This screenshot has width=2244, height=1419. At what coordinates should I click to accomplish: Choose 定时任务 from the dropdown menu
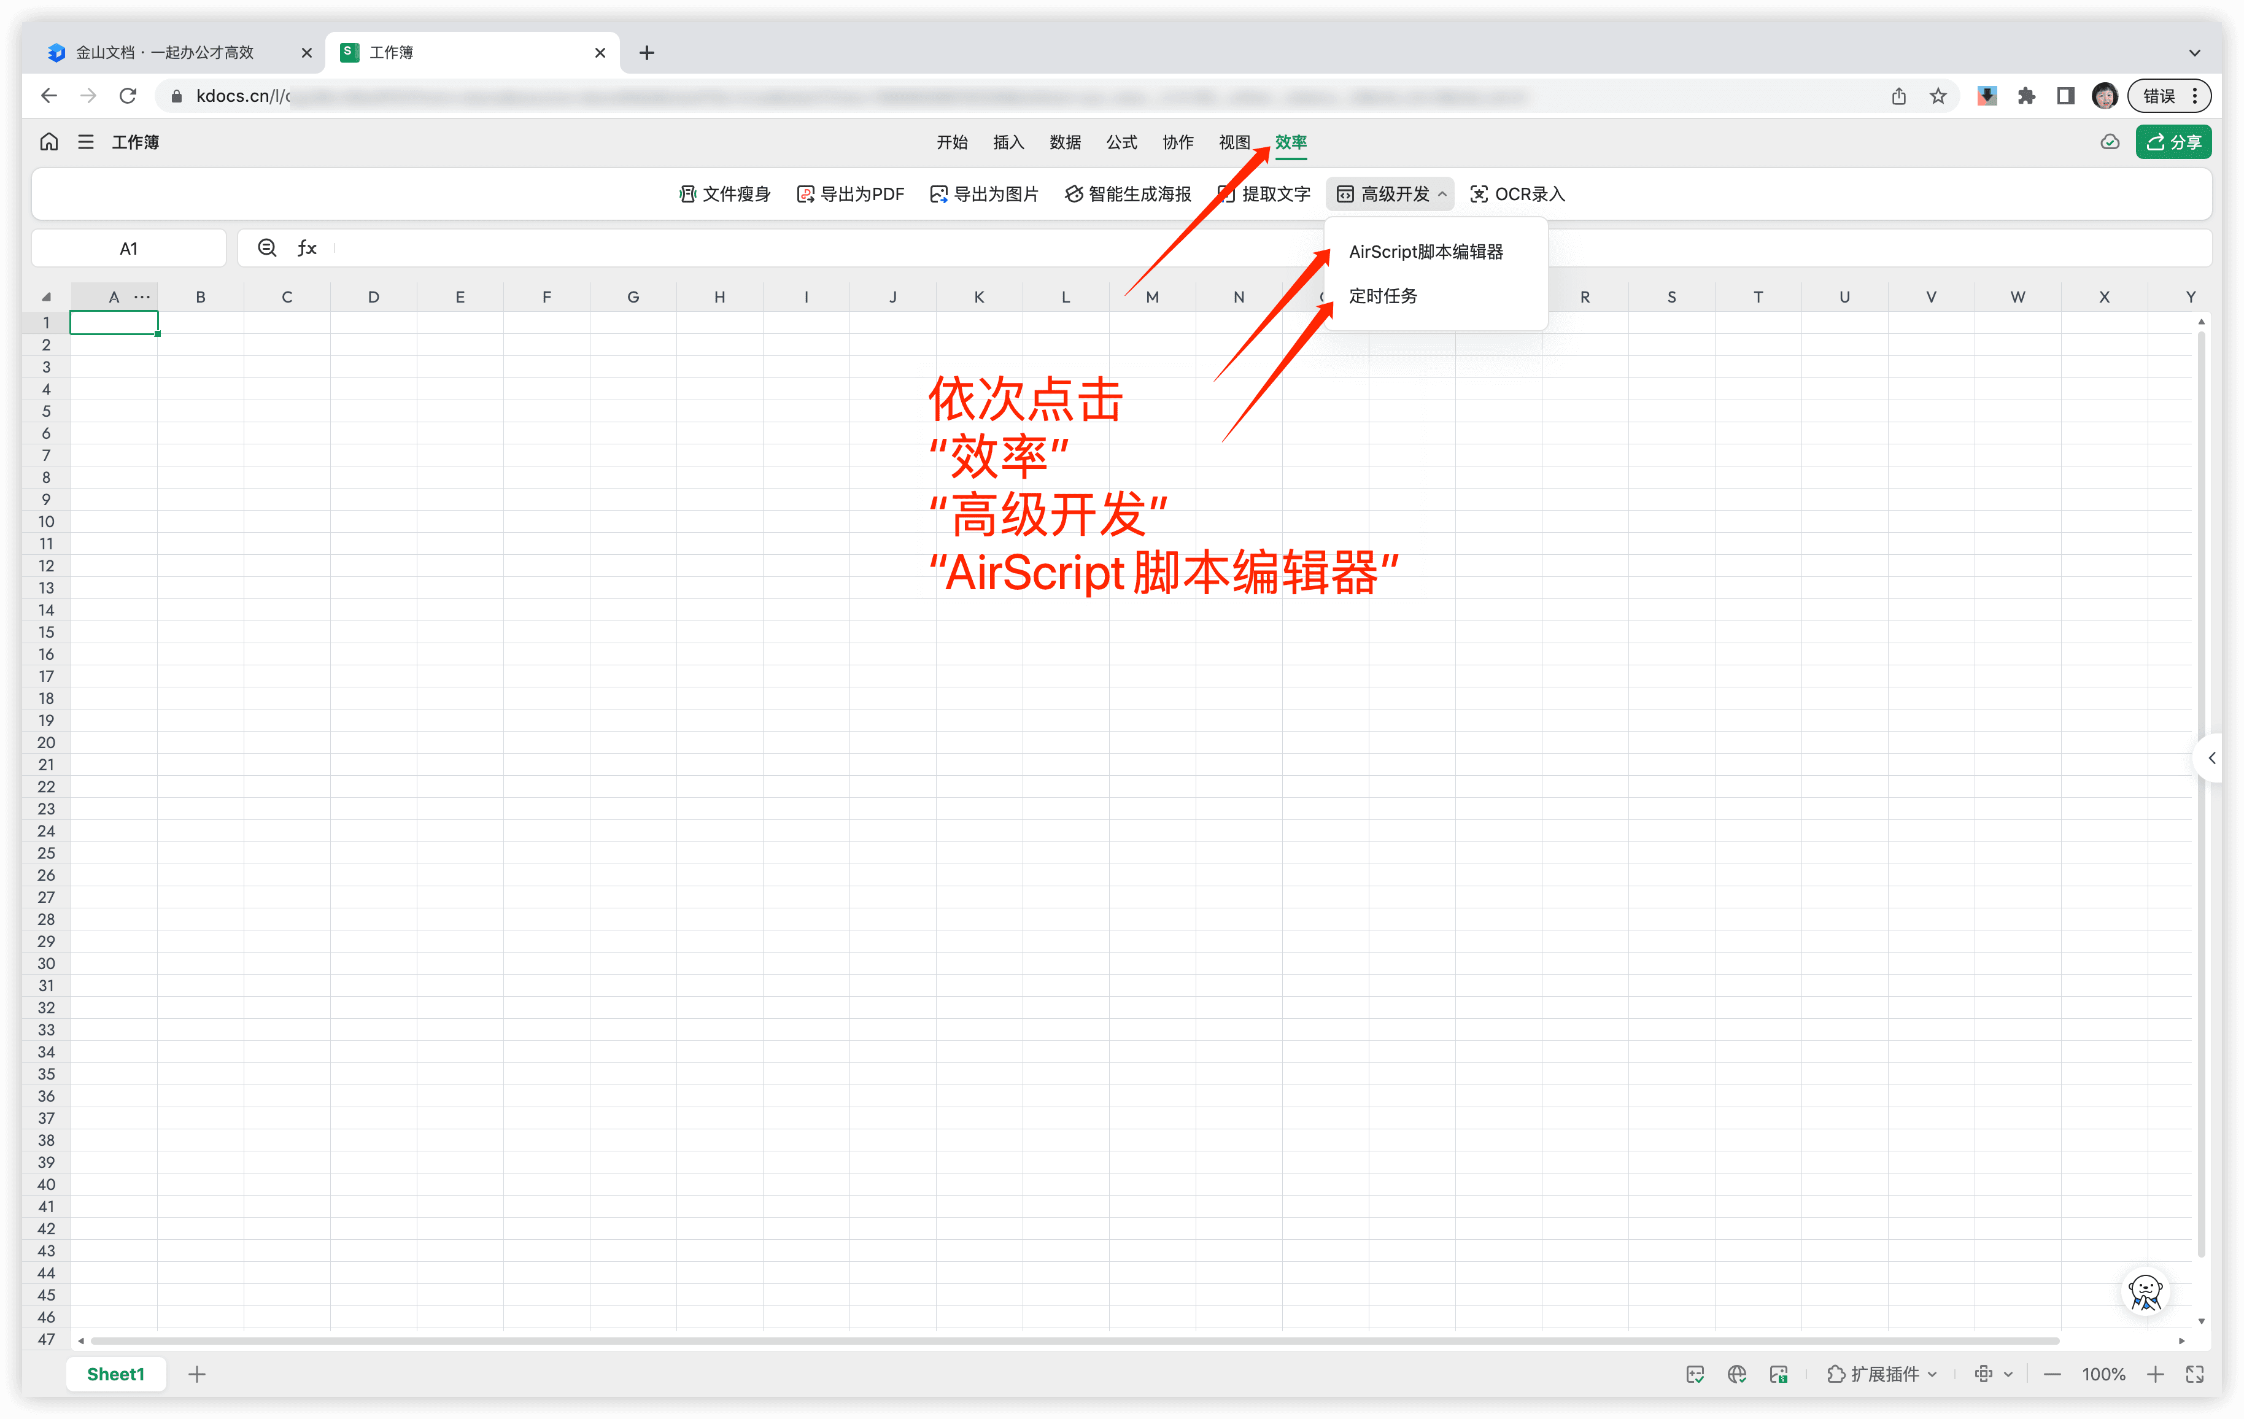pyautogui.click(x=1383, y=296)
